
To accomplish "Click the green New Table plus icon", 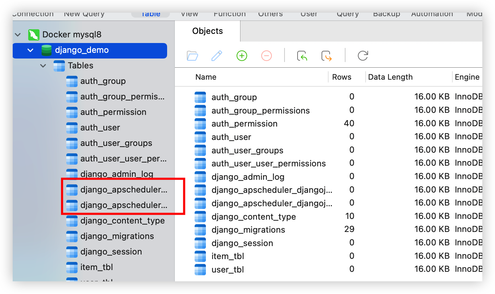I will click(242, 56).
